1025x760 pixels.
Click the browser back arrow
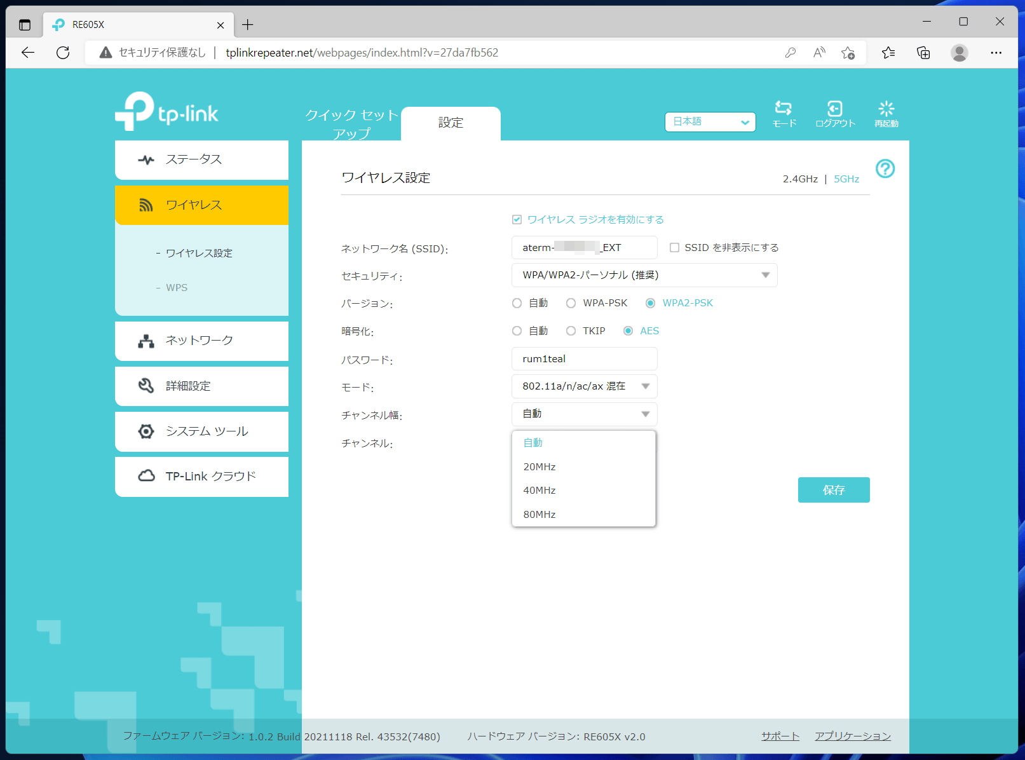(x=28, y=53)
